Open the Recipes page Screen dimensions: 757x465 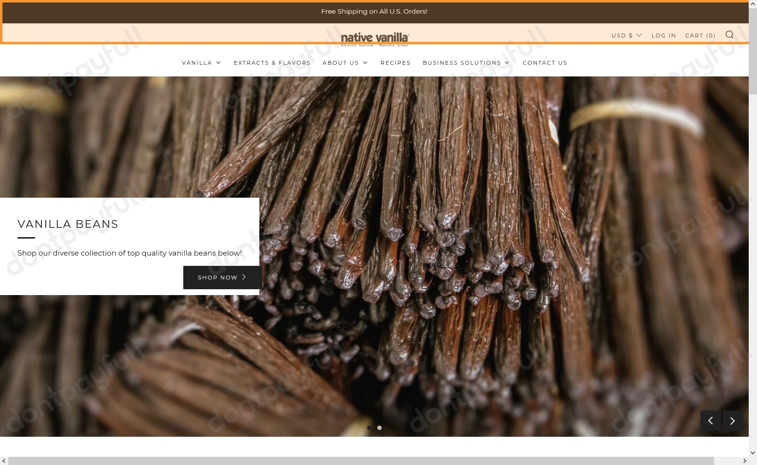(395, 63)
